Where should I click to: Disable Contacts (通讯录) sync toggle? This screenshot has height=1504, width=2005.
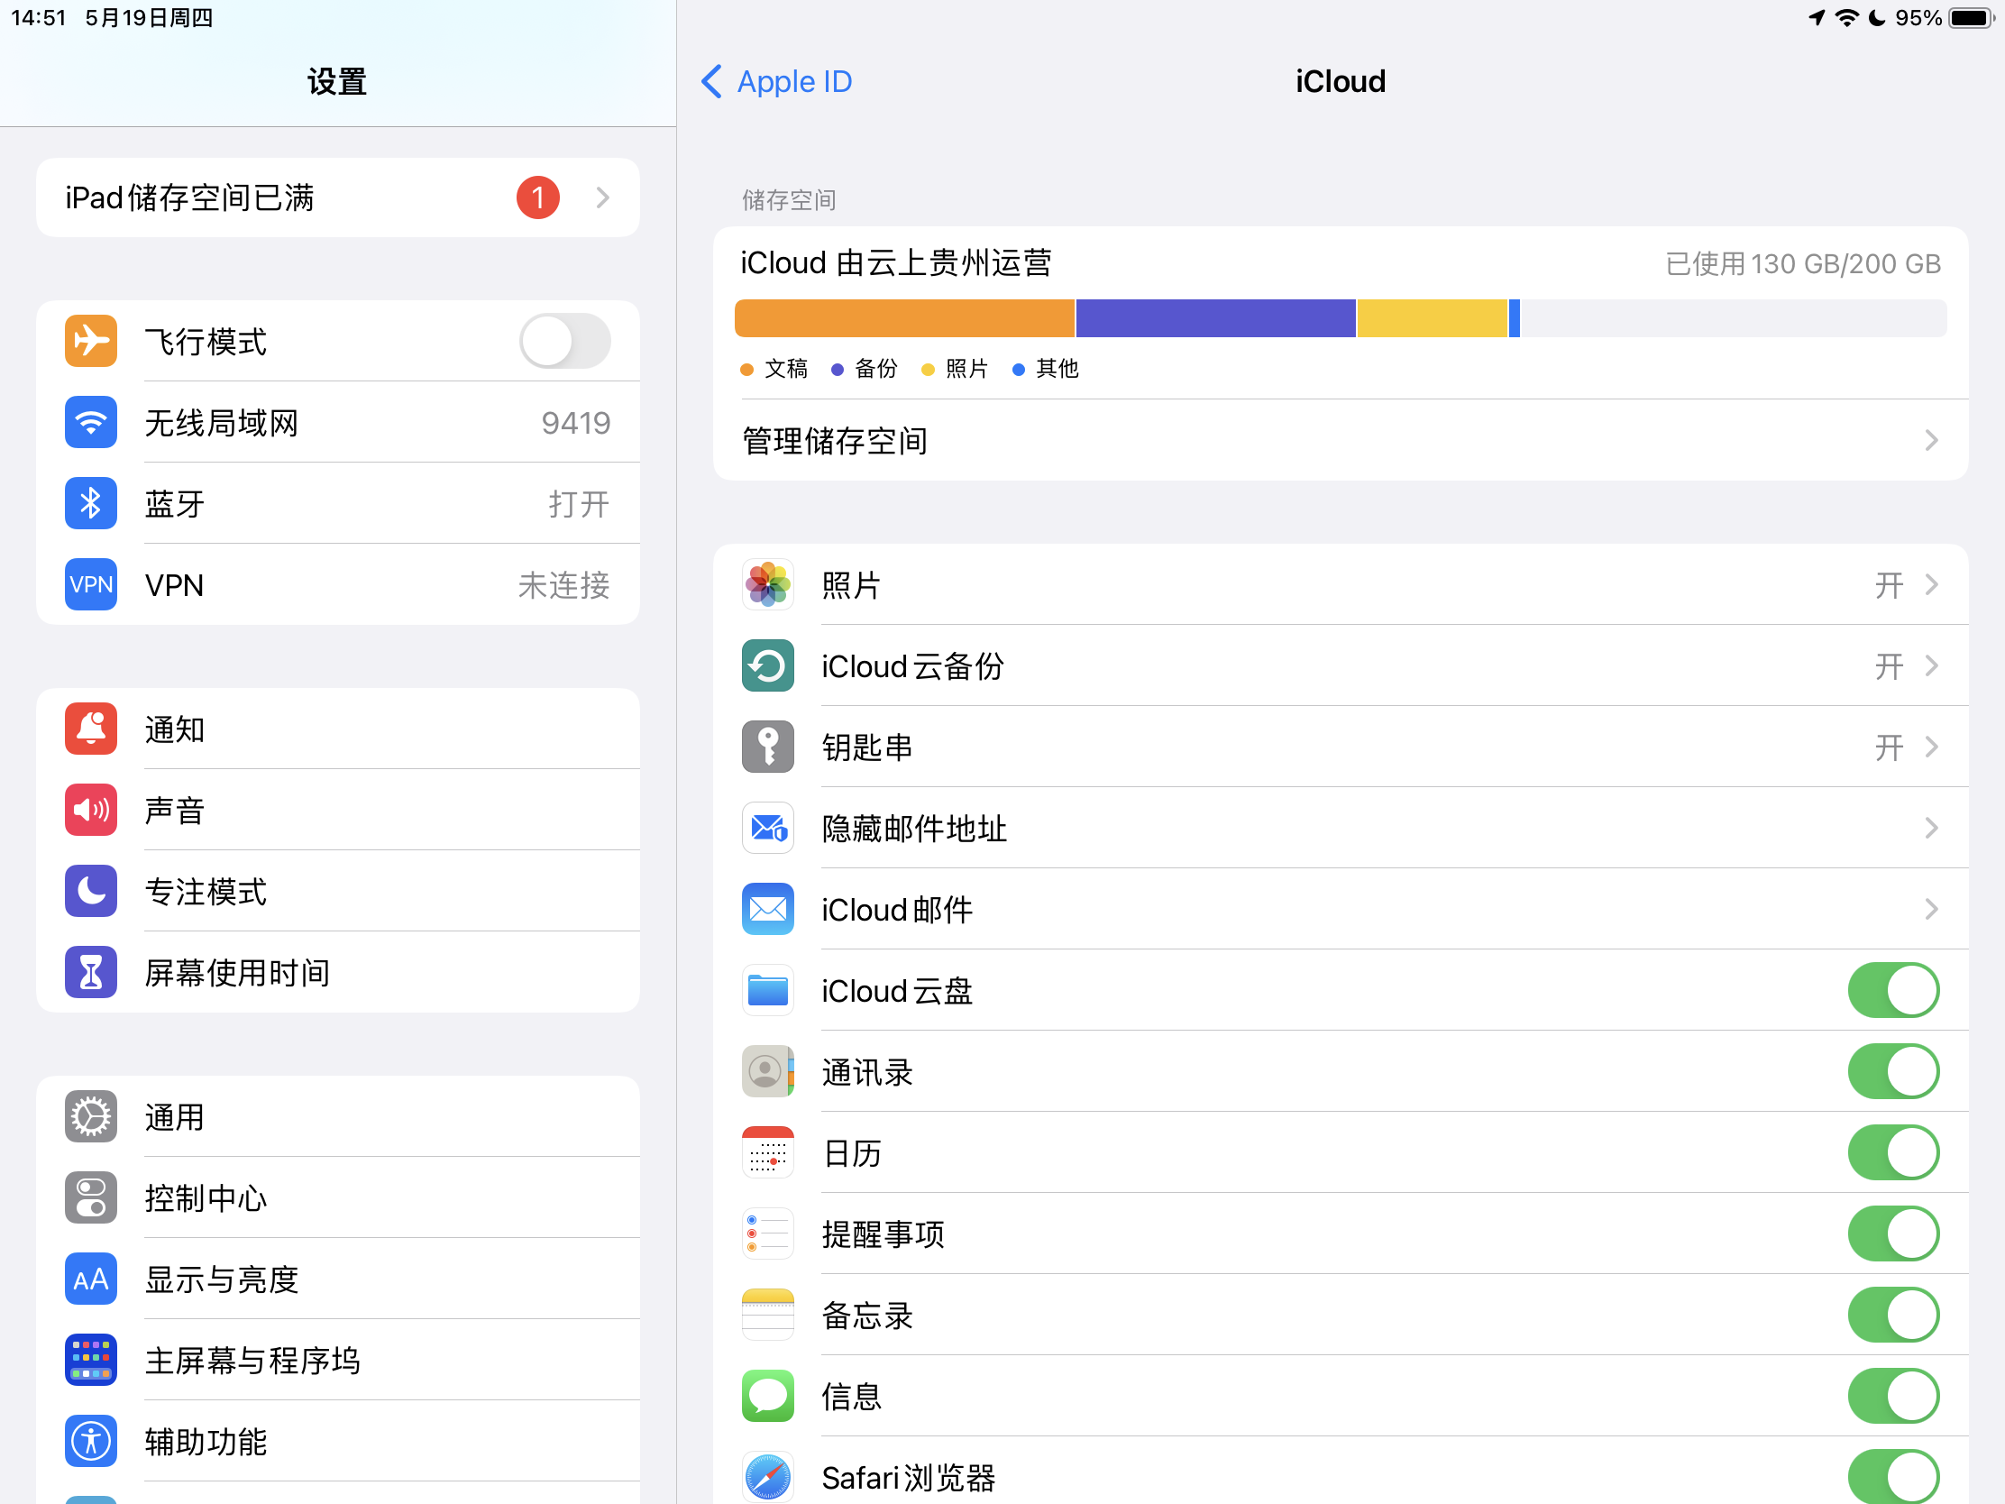point(1892,1071)
